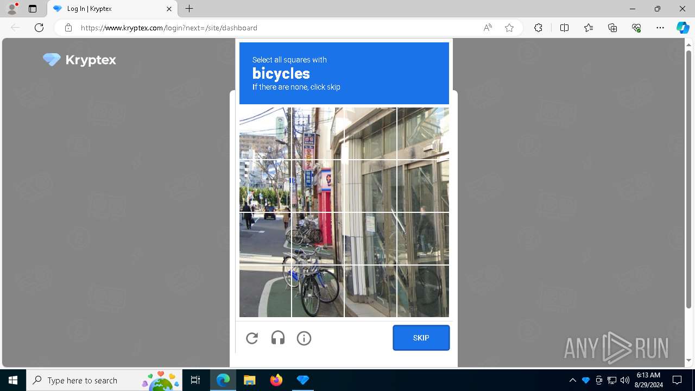695x391 pixels.
Task: Open Browser essentials heart icon
Action: click(636, 28)
